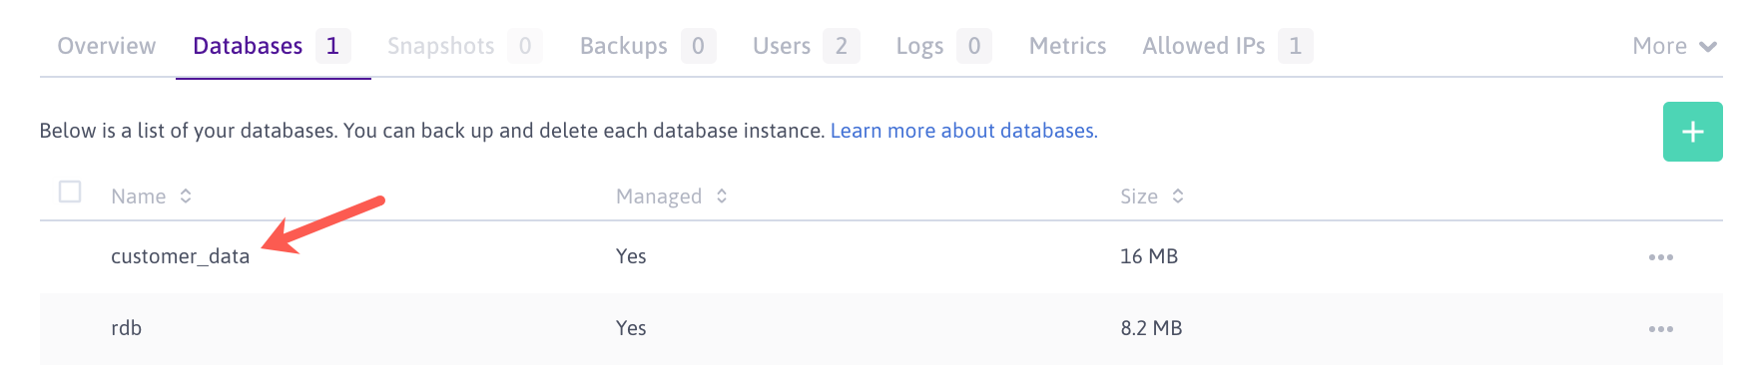Open the Logs tab
Screen dimensions: 1753x391
tap(943, 46)
